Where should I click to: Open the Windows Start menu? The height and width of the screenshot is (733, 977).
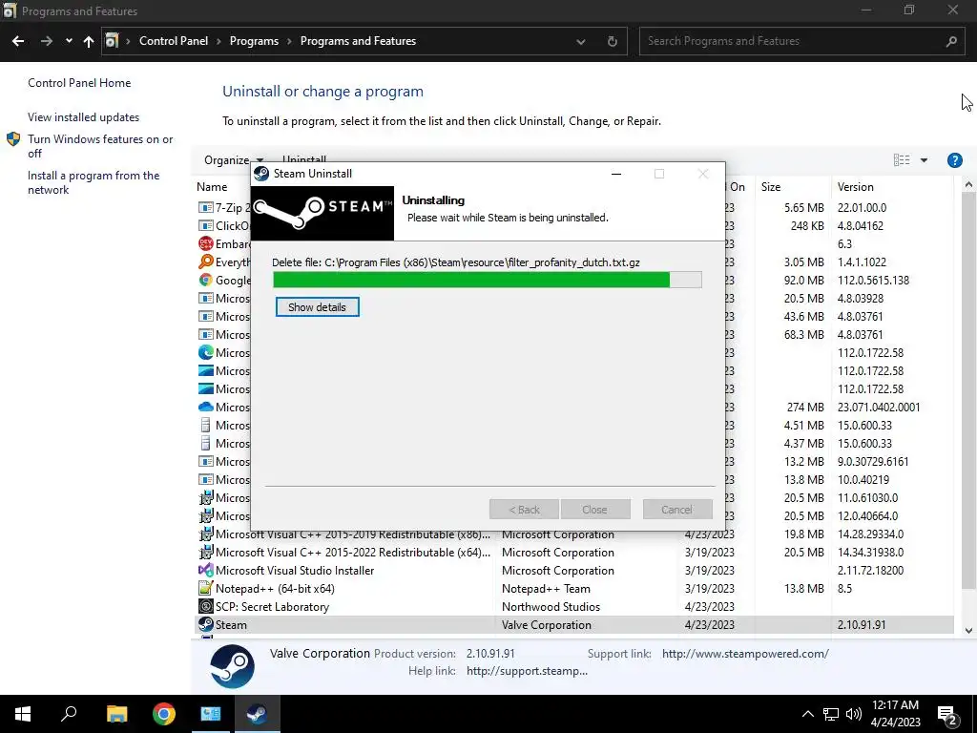[23, 714]
